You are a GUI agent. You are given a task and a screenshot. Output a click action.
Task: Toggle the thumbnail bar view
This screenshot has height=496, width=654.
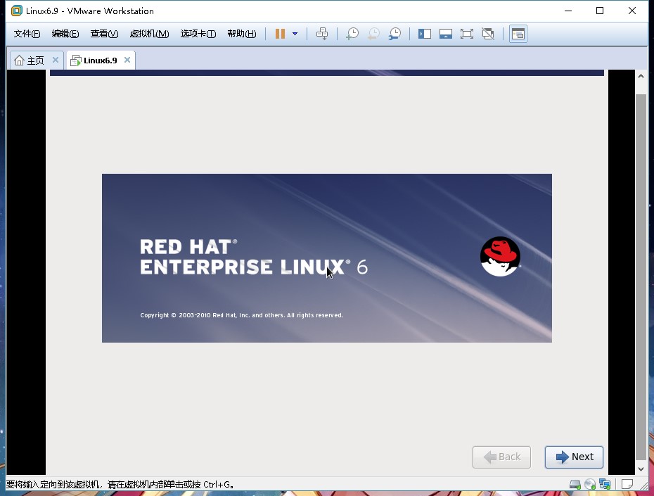tap(446, 34)
